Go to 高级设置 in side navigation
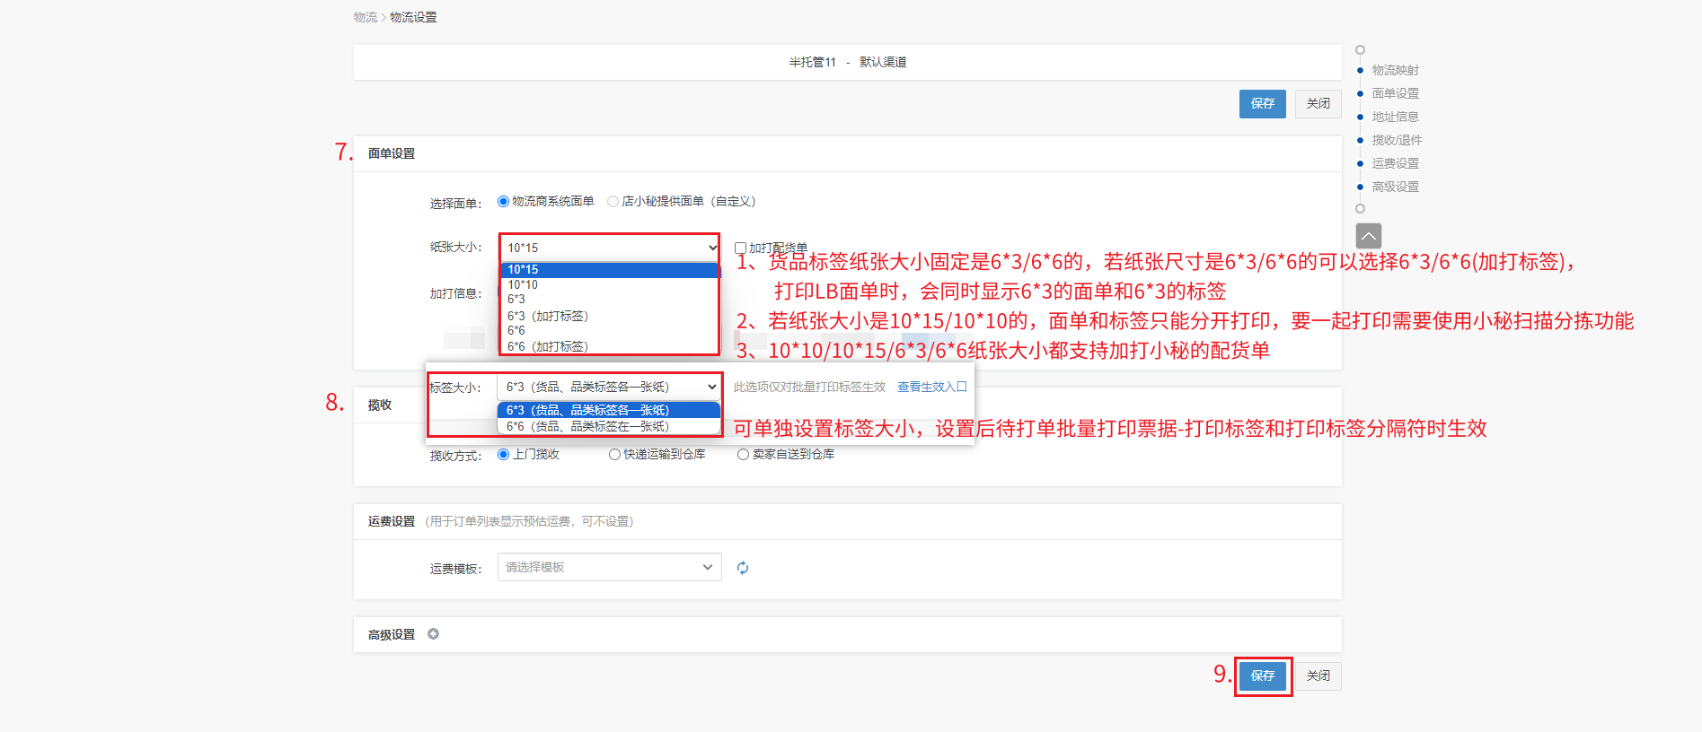Screen dimensions: 1702x732 point(1395,187)
